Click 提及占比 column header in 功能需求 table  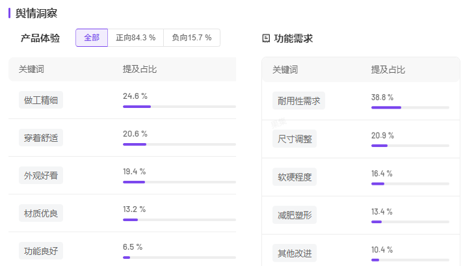(x=388, y=70)
